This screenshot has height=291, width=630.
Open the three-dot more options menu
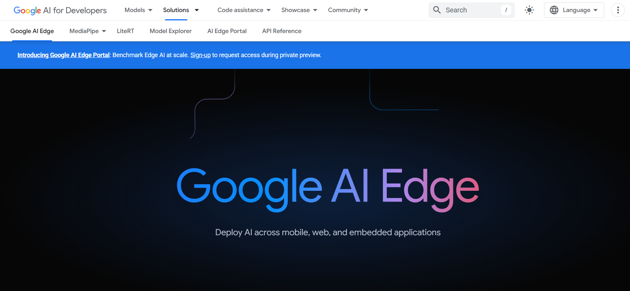pyautogui.click(x=618, y=10)
